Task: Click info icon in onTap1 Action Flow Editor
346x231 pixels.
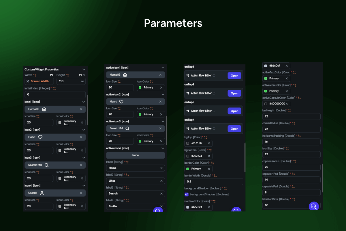Action: (214, 76)
